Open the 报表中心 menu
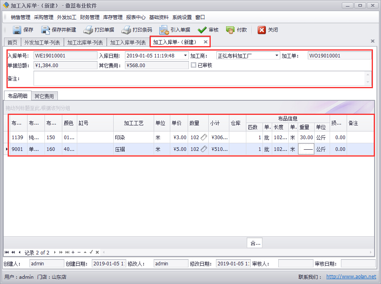The image size is (381, 284). (x=135, y=17)
